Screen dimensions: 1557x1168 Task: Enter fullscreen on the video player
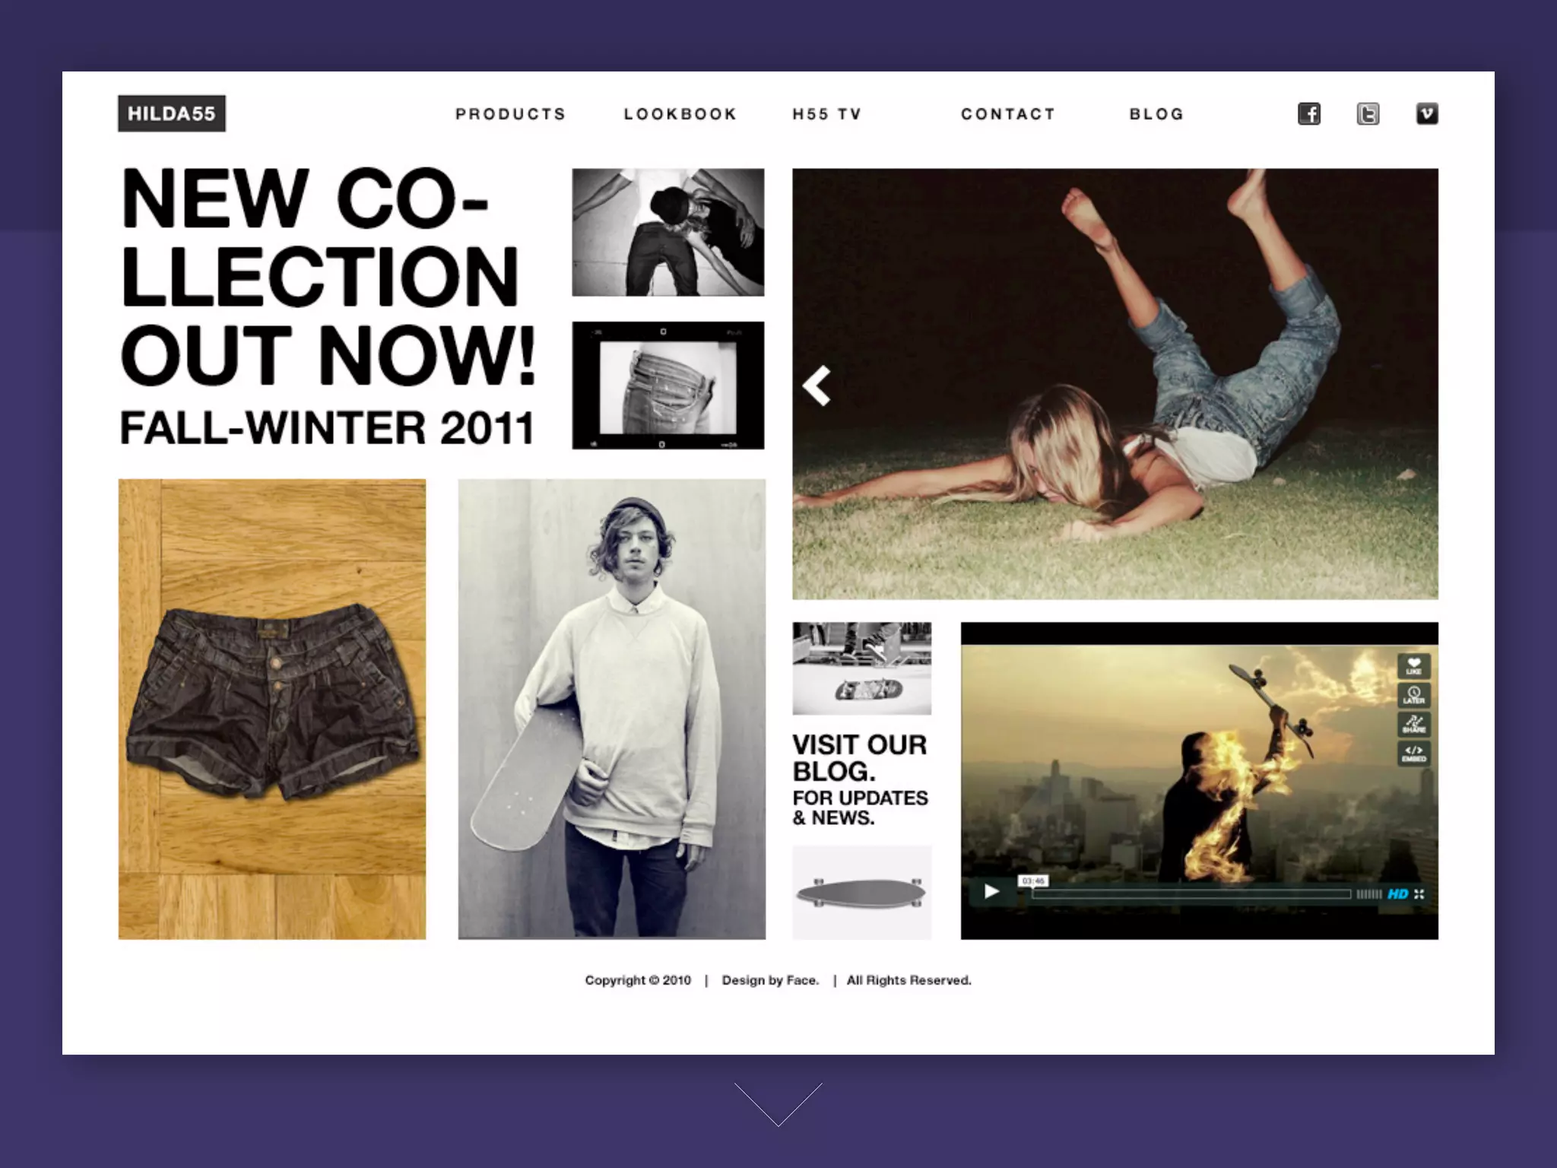tap(1419, 894)
